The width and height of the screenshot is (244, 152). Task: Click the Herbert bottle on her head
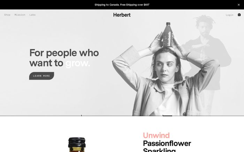168,35
